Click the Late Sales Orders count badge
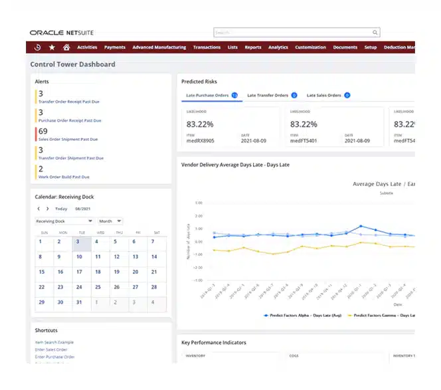The height and width of the screenshot is (390, 441). tap(347, 96)
